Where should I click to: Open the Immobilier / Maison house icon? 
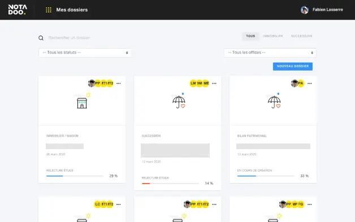click(82, 103)
